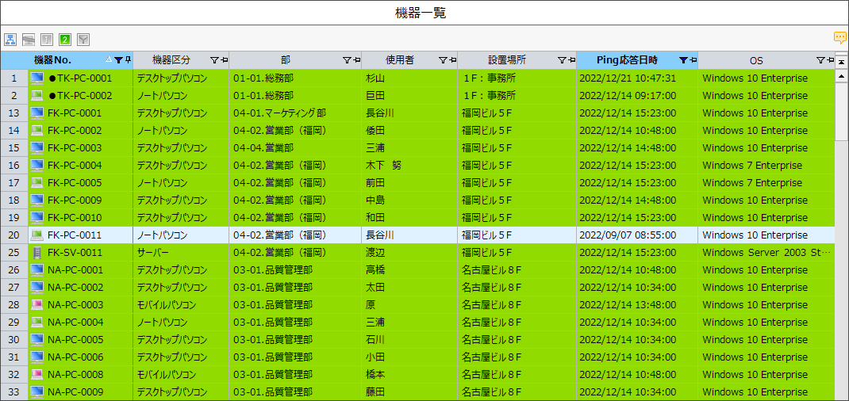Select row number 20 header
Screen dimensions: 849x401
(13, 235)
